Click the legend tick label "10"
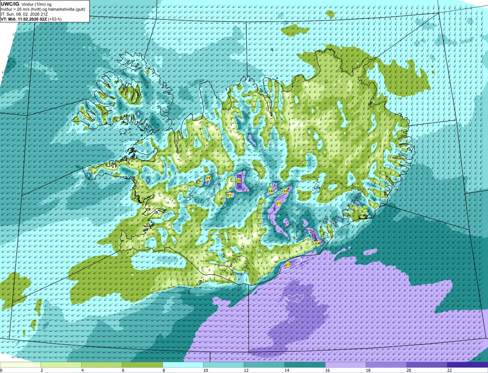 tap(205, 370)
